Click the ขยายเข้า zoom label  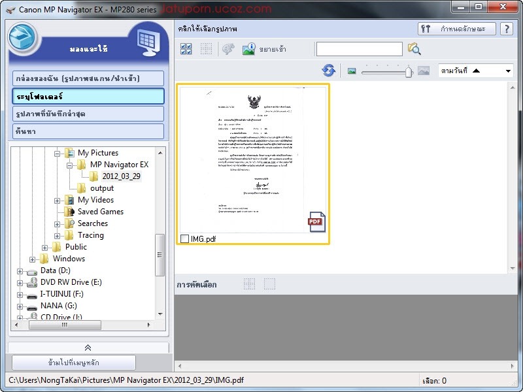(273, 50)
